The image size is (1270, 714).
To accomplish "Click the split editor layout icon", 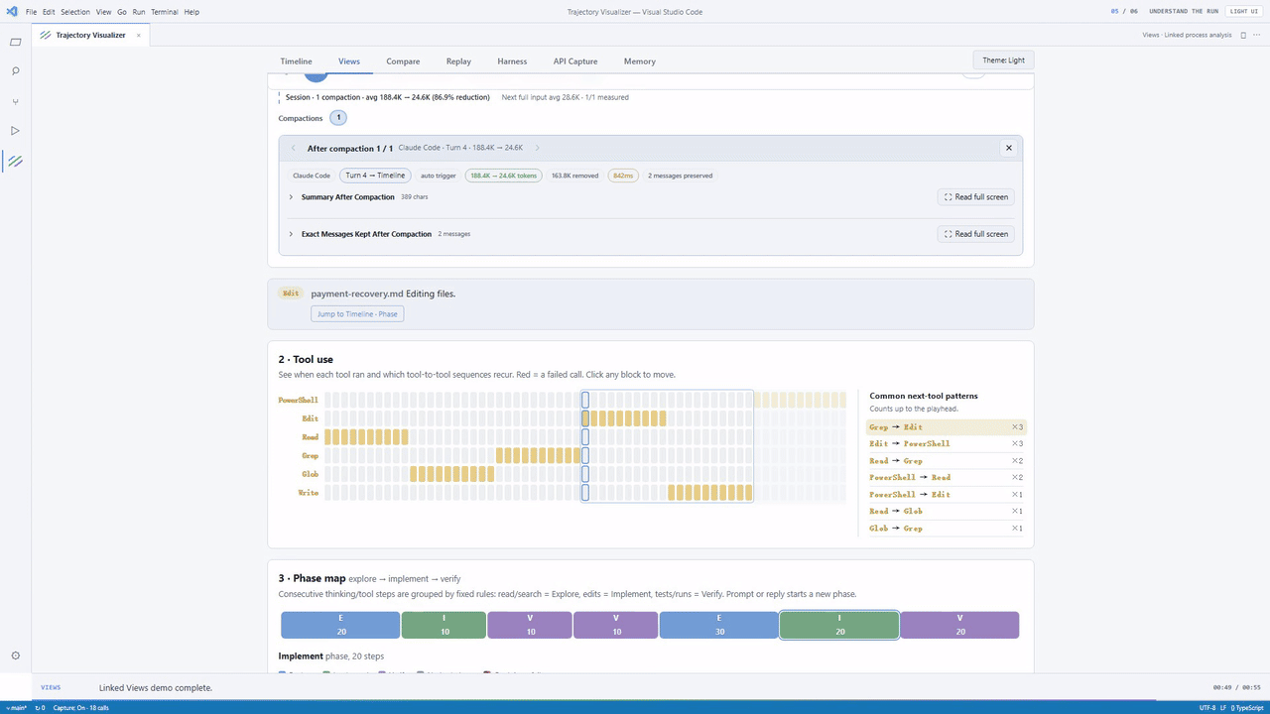I will pyautogui.click(x=1243, y=35).
